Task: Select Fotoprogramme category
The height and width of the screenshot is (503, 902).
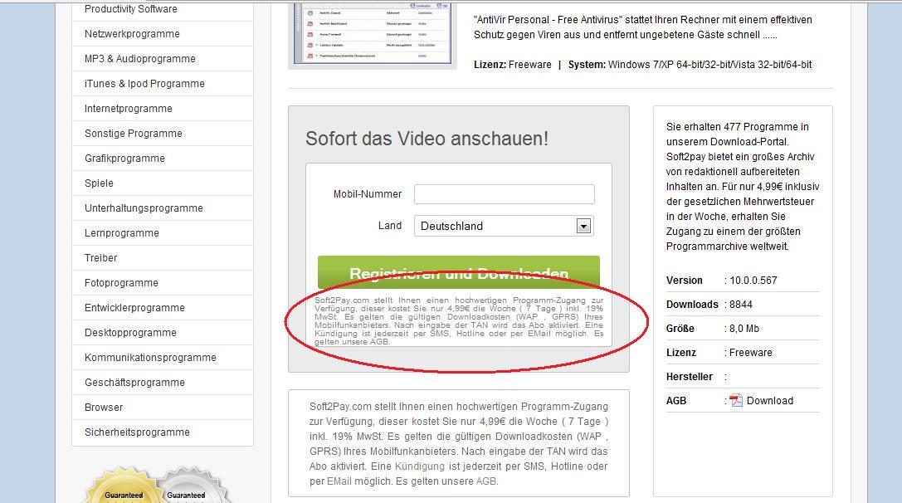Action: (121, 282)
